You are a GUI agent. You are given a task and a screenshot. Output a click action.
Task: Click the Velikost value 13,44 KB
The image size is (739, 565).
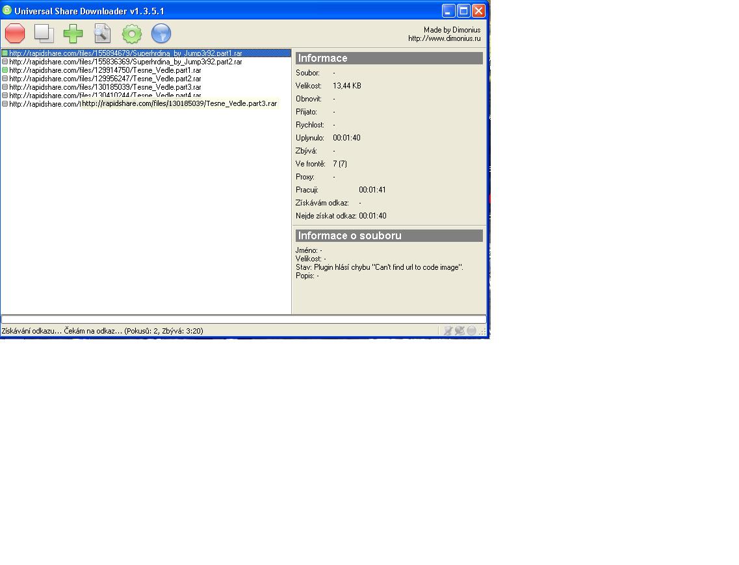pyautogui.click(x=347, y=86)
